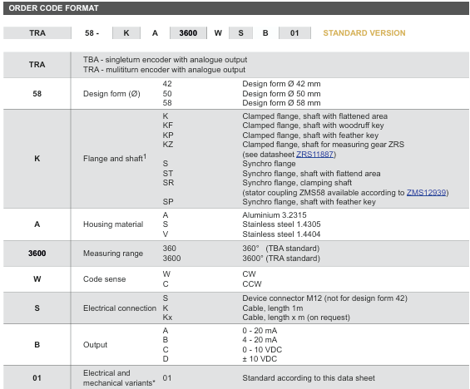
Task: Click 'Aluminium 3.2315'
Action: coord(275,215)
